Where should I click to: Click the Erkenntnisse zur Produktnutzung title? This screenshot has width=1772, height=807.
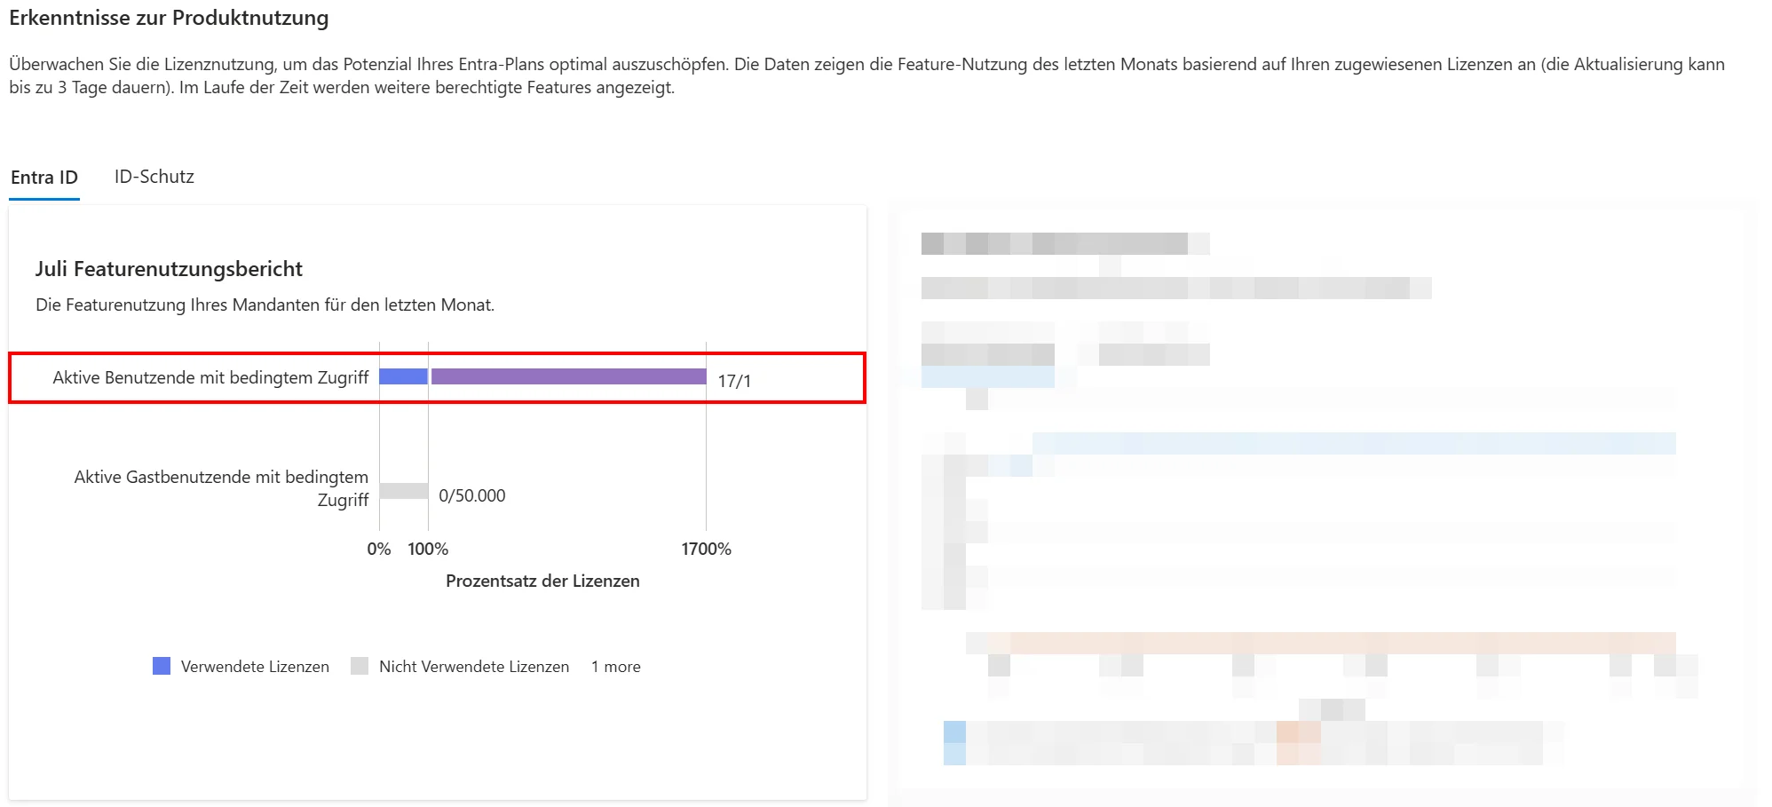tap(169, 18)
